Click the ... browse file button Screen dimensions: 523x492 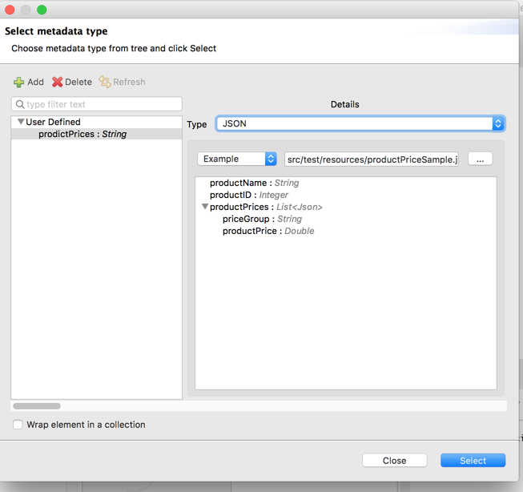click(480, 159)
